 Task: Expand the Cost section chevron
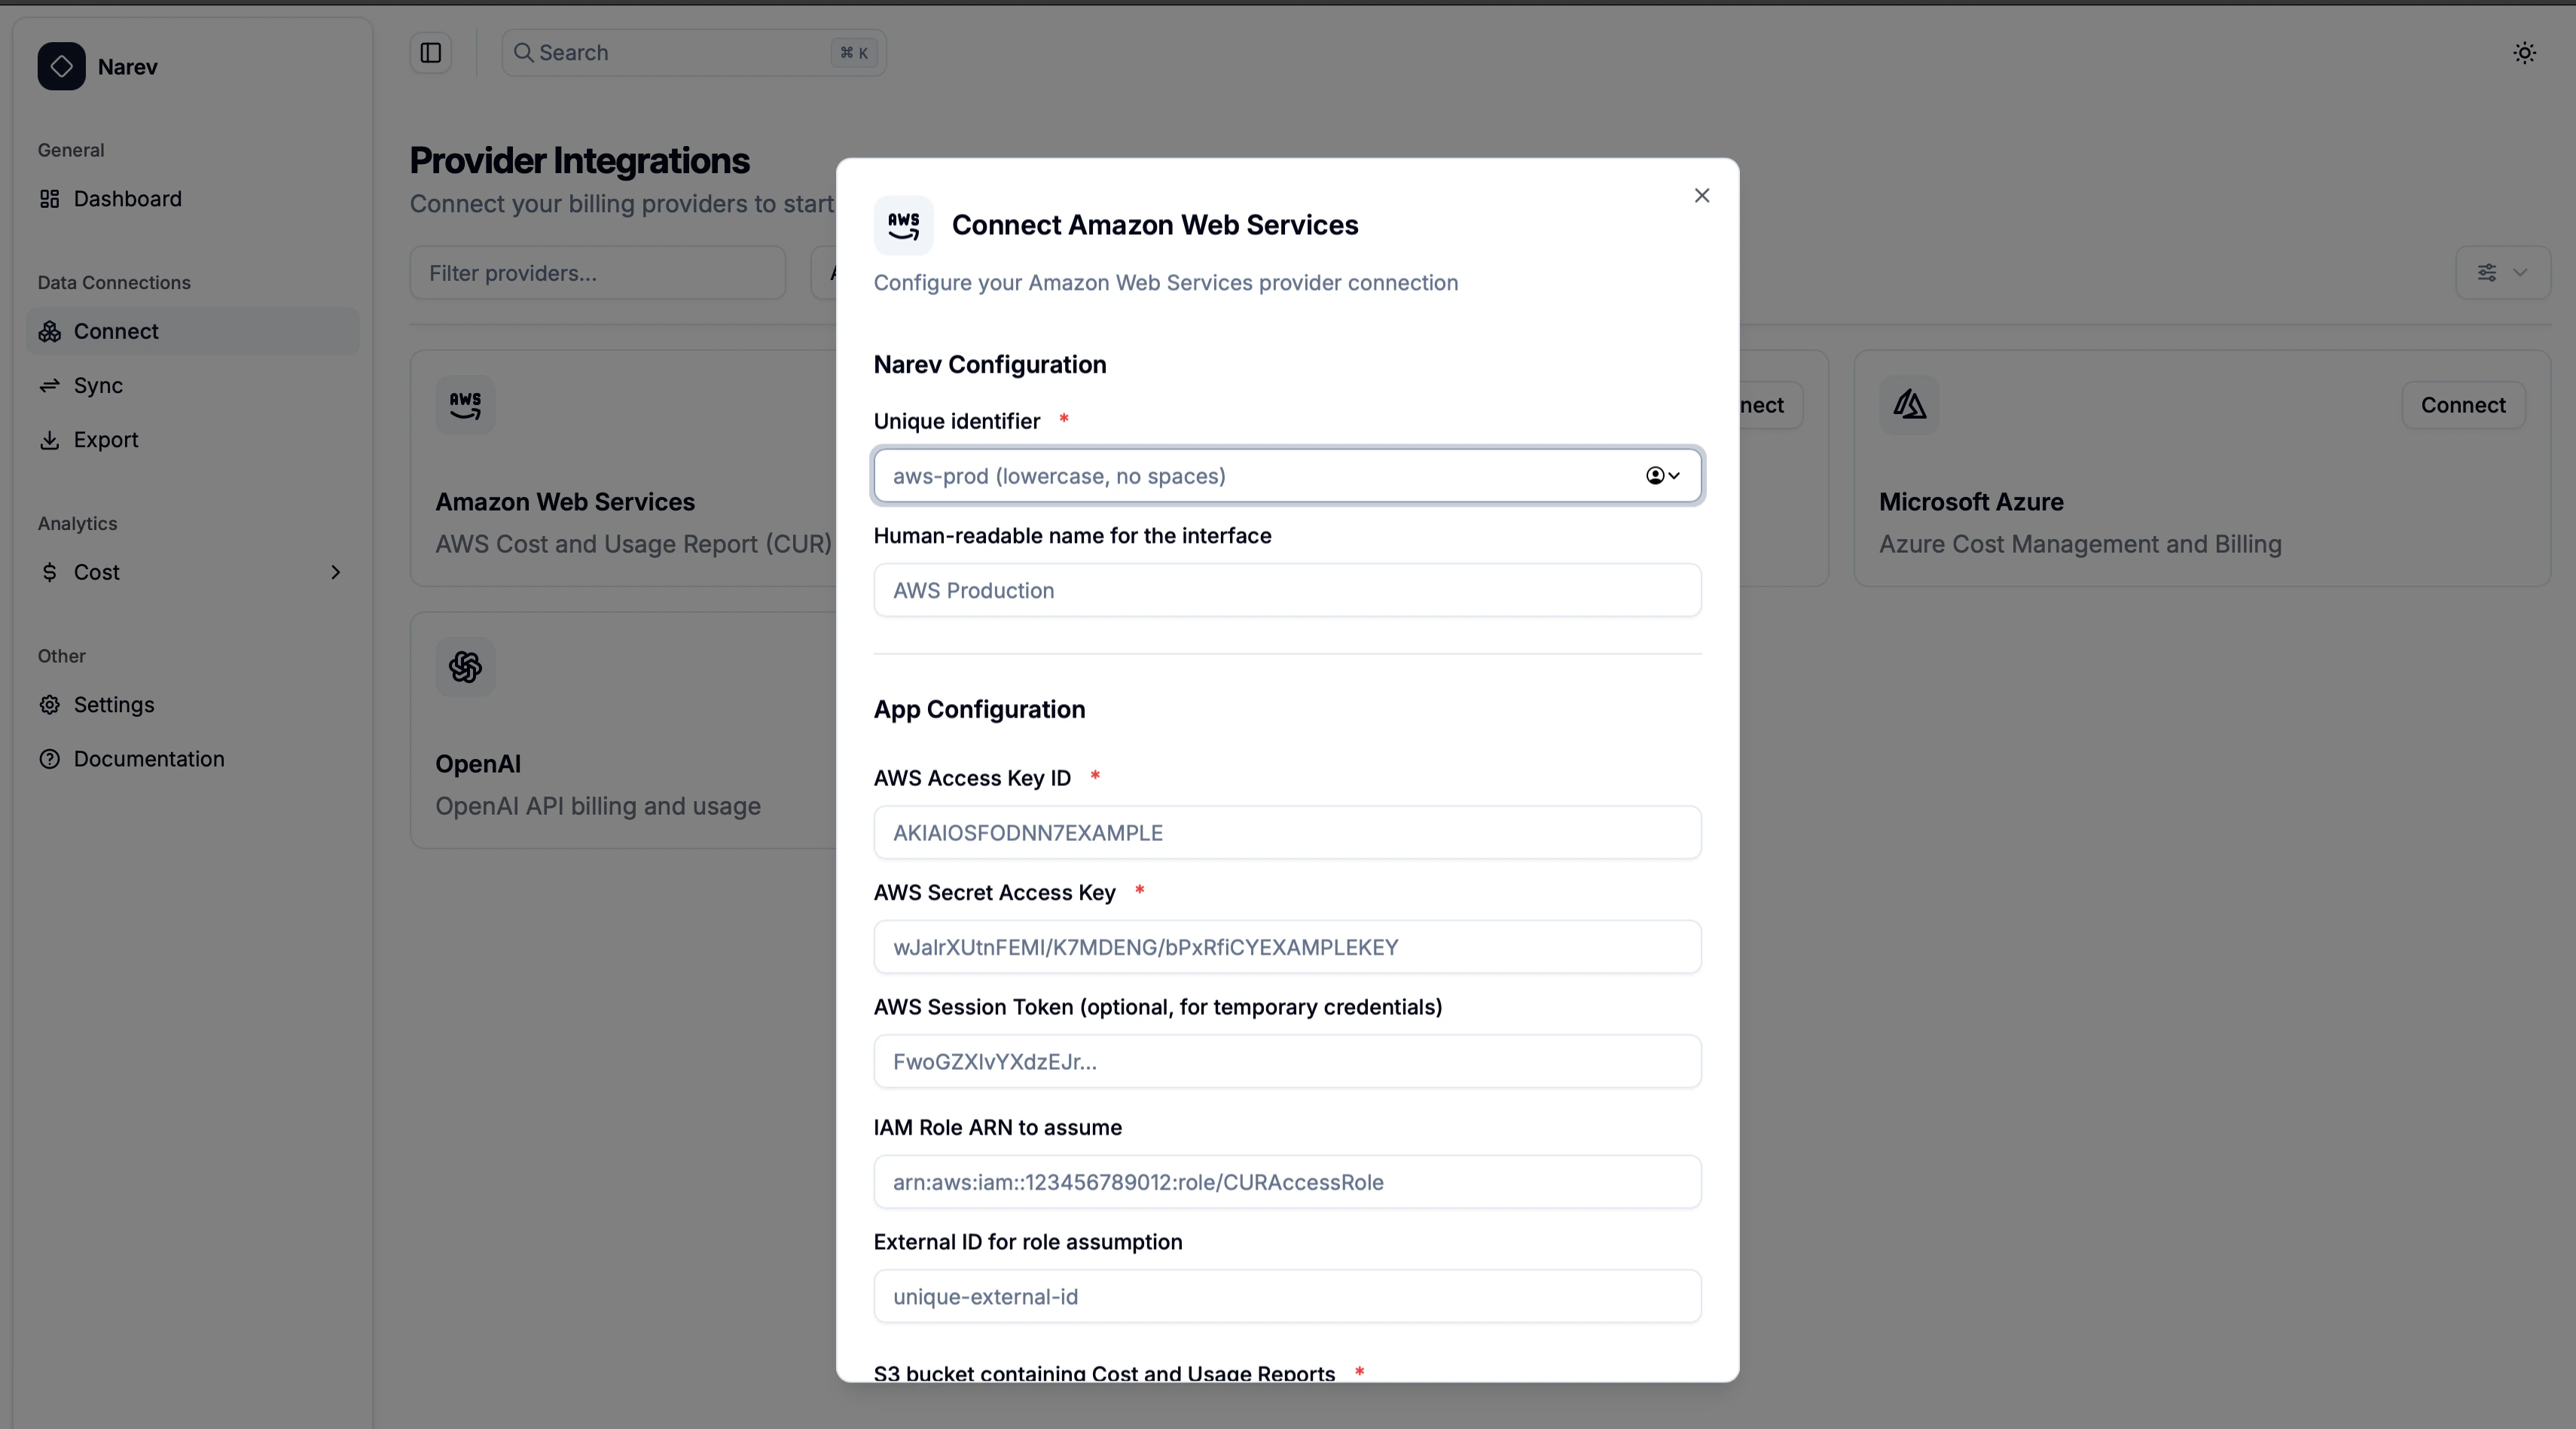tap(335, 571)
